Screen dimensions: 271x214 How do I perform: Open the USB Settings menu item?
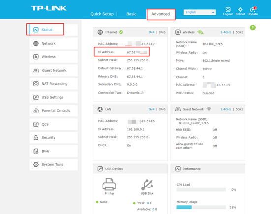click(54, 97)
